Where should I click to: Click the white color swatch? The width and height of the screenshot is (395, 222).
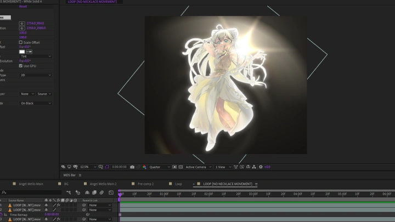point(22,52)
